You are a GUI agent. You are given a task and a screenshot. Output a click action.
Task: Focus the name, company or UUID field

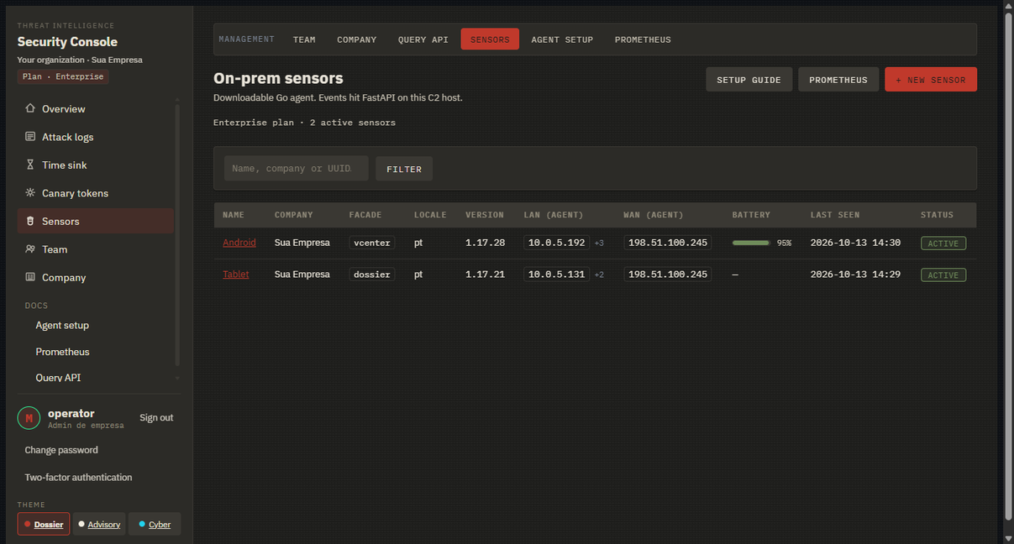(296, 169)
